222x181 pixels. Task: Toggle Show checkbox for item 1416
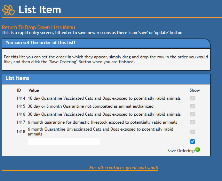coord(192,114)
